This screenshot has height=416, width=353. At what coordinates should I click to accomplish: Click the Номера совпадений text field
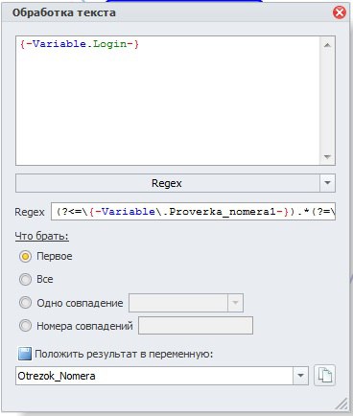coord(196,326)
